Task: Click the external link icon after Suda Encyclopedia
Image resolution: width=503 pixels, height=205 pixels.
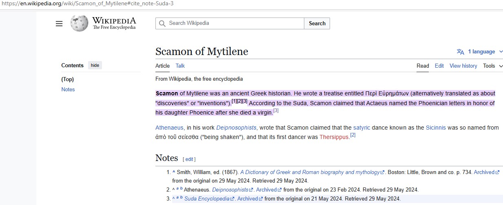Action: (232, 199)
